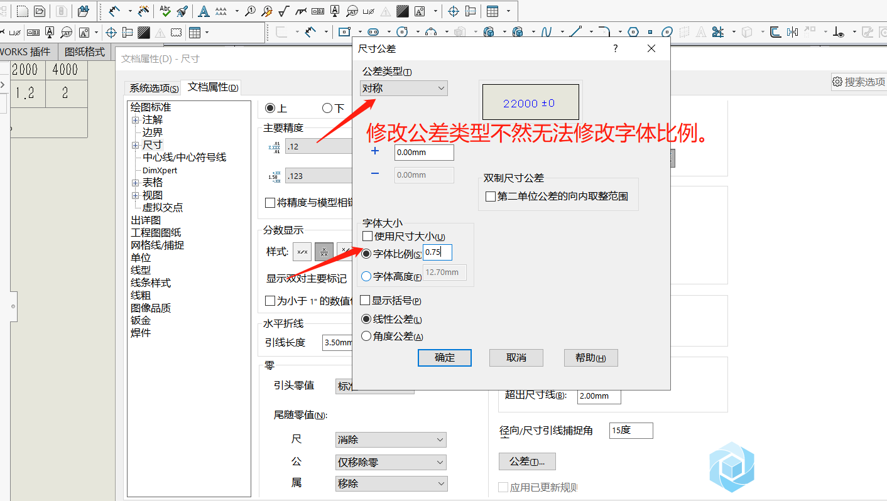Expand the 尺寸 tree node
This screenshot has height=501, width=887.
click(135, 145)
